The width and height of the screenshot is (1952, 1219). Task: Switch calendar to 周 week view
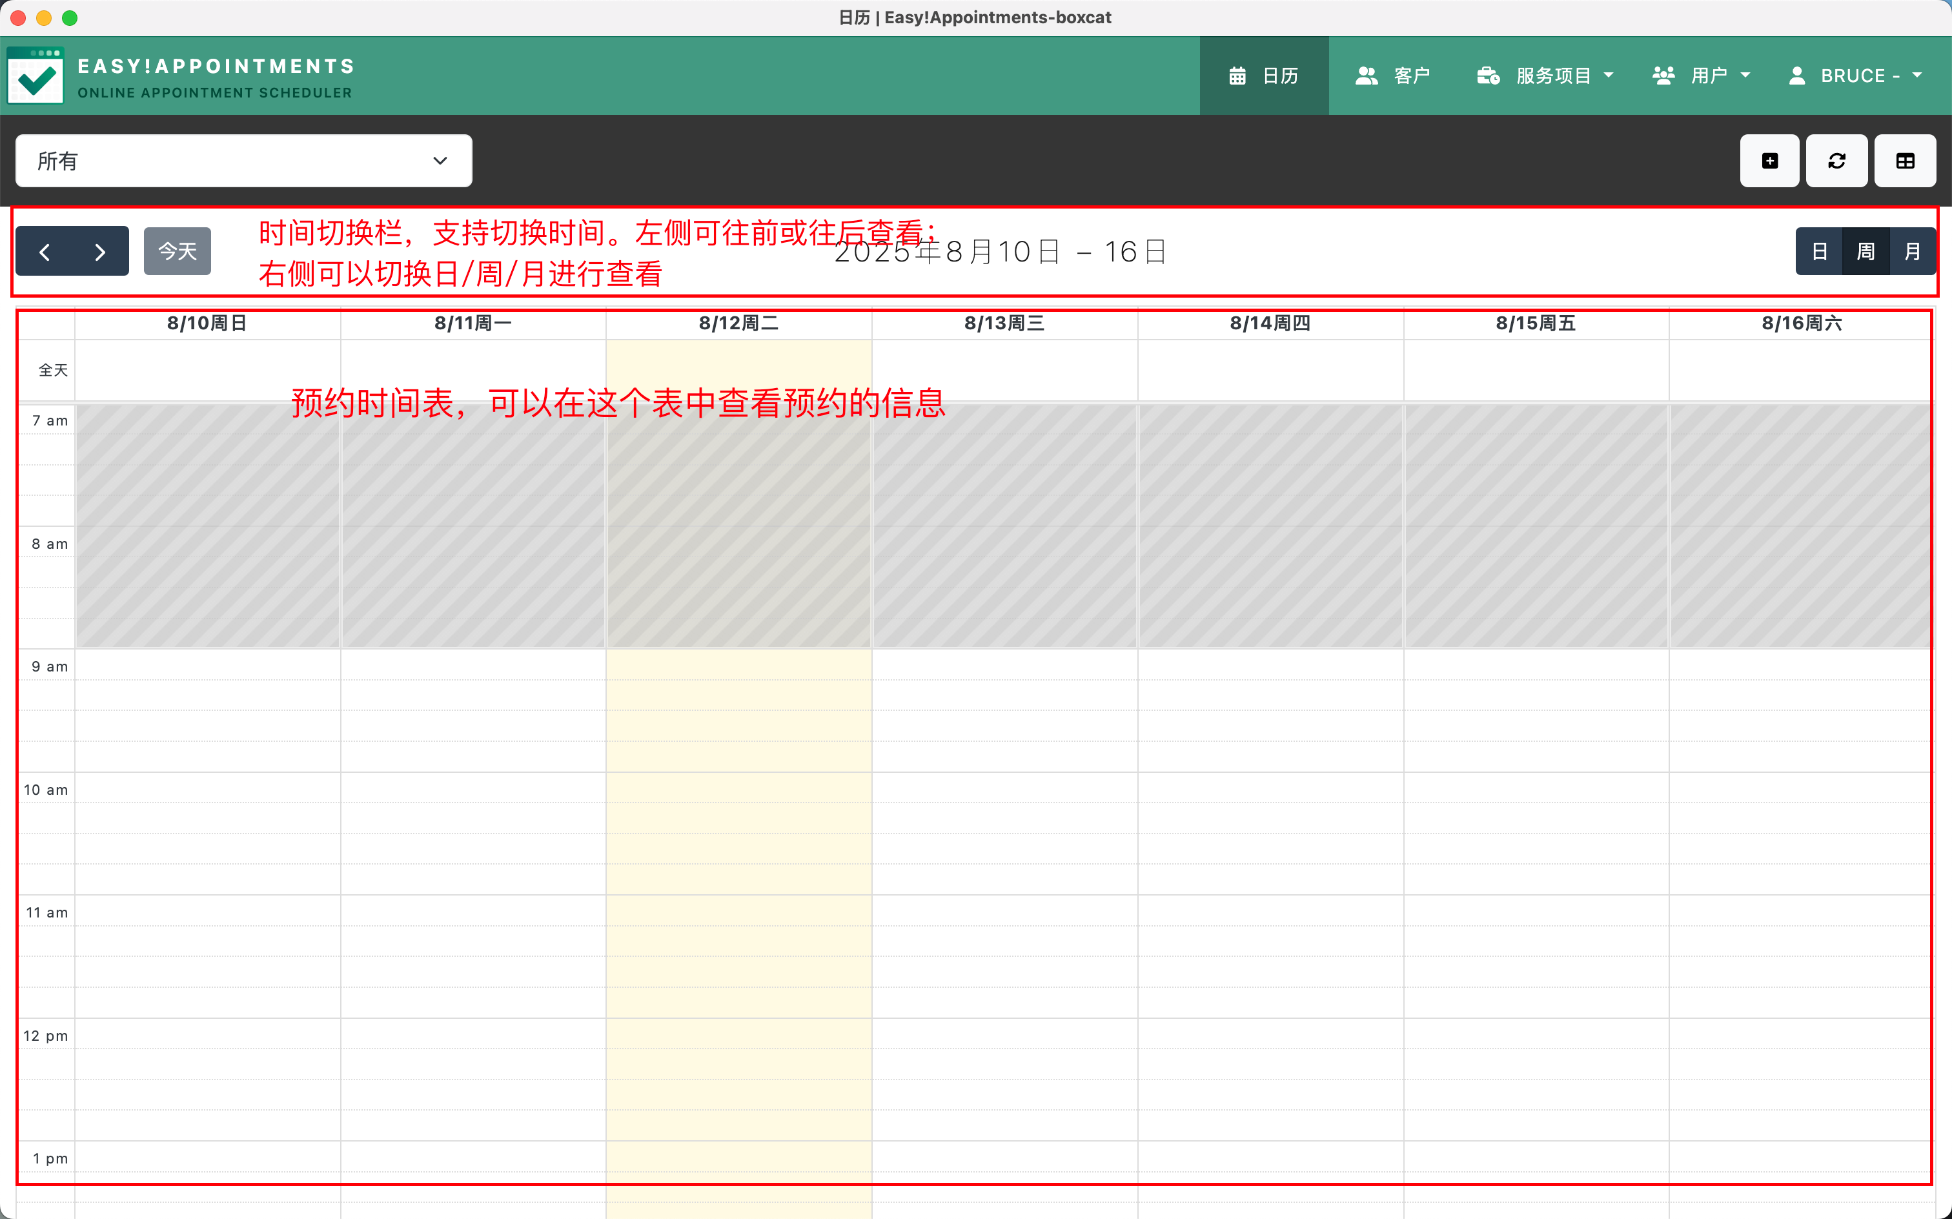coord(1866,252)
